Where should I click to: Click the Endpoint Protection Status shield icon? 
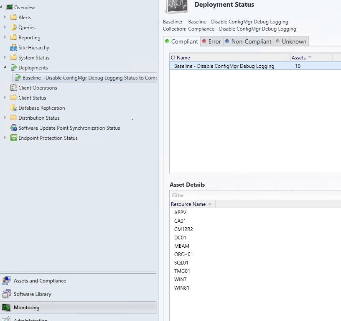pos(14,138)
